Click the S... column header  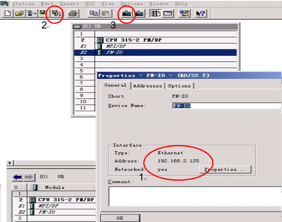[20, 187]
